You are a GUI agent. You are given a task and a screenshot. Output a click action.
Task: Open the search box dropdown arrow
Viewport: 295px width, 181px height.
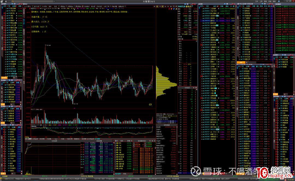[54, 1]
